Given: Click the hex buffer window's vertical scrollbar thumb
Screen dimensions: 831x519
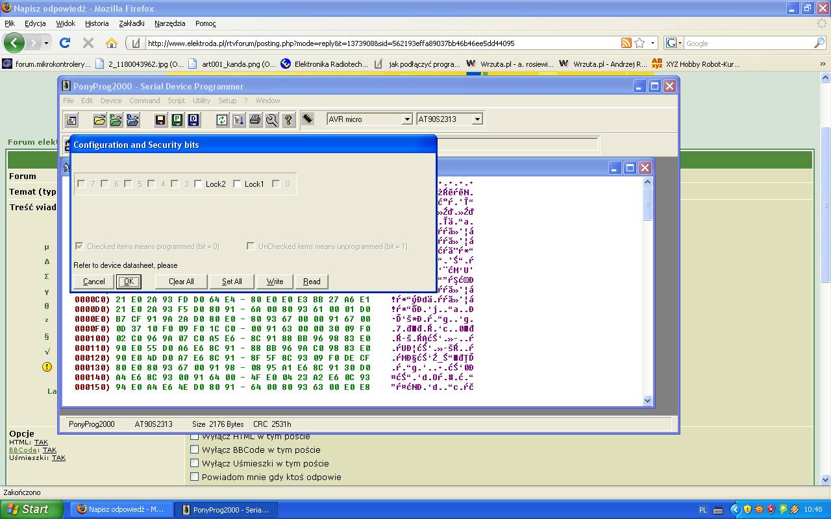Looking at the screenshot, I should pyautogui.click(x=647, y=204).
